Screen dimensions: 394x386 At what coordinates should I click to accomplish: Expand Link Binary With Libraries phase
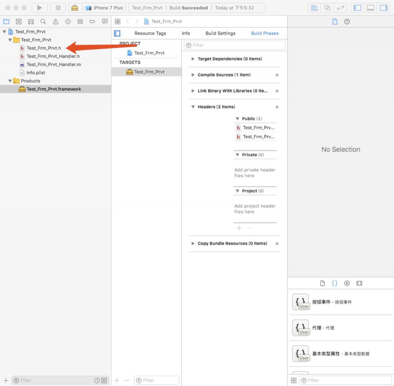(x=193, y=91)
